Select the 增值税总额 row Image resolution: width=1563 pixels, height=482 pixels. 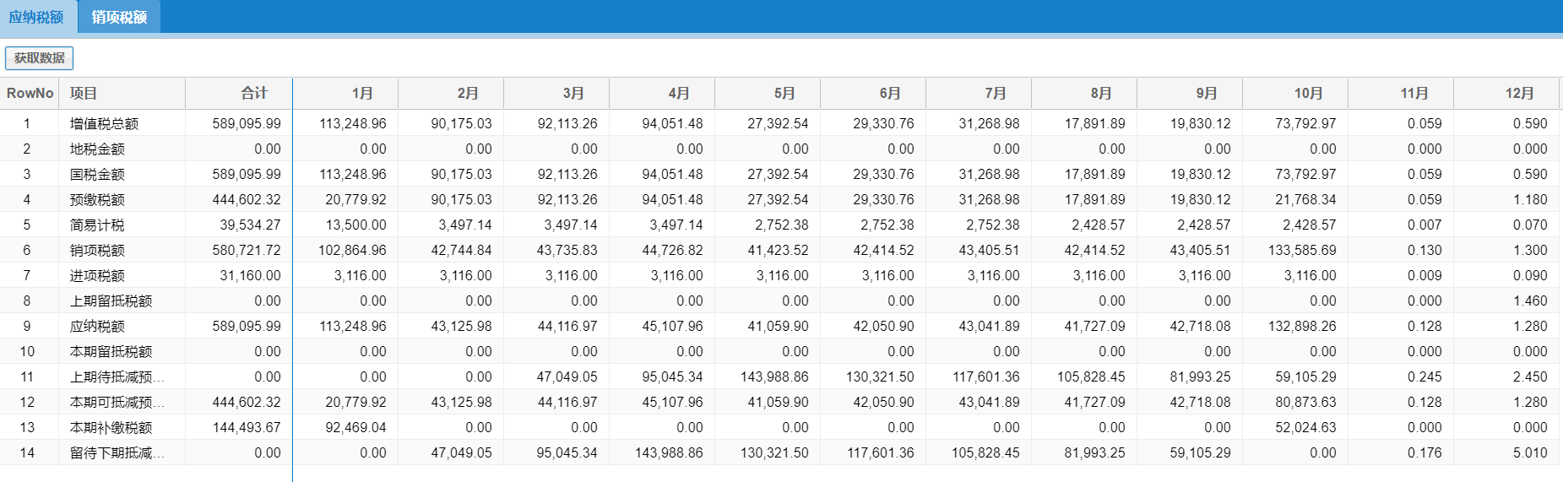point(104,123)
